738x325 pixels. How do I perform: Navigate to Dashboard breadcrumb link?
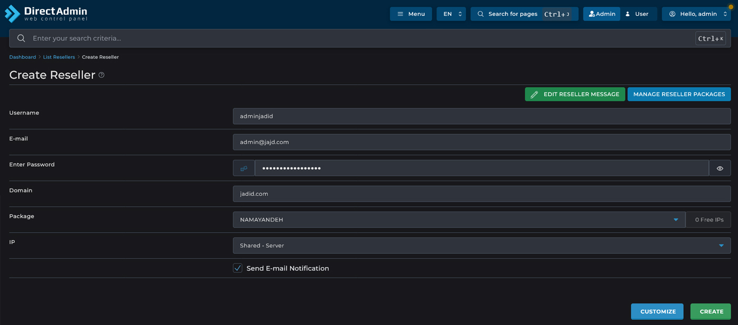(x=23, y=57)
